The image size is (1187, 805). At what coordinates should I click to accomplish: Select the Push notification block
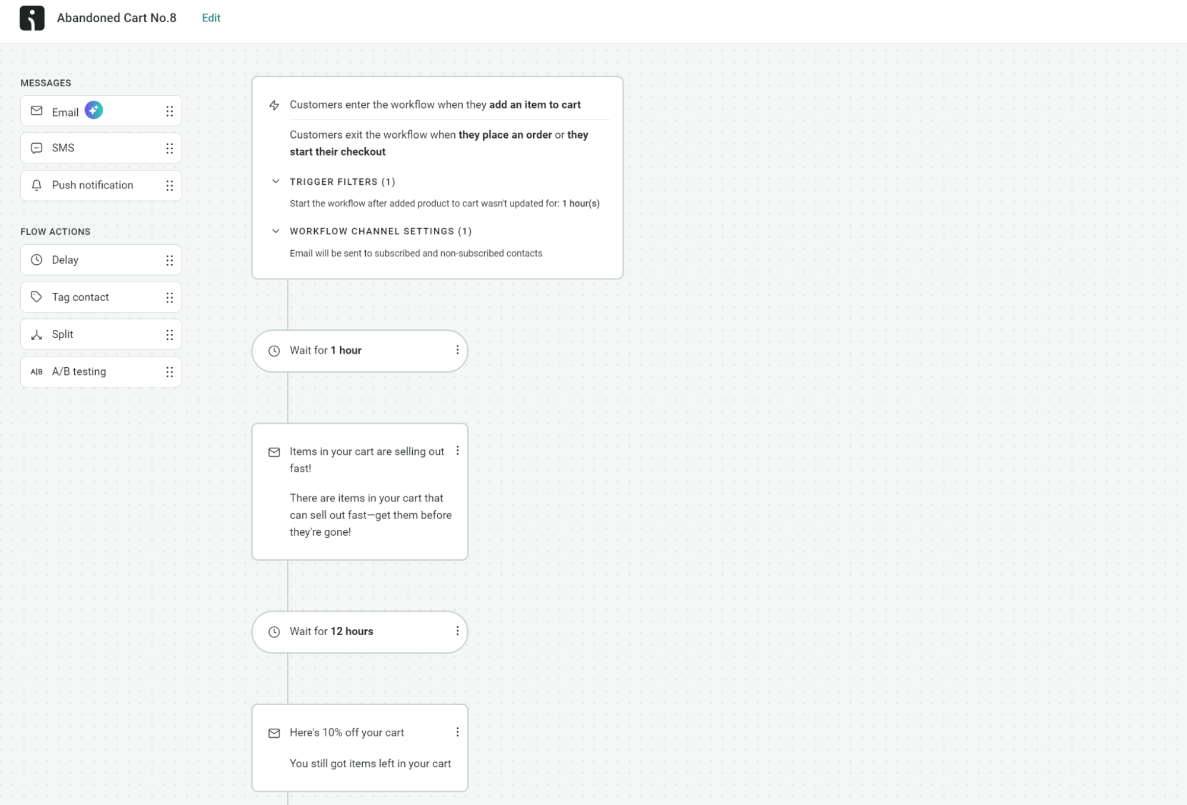pos(101,185)
